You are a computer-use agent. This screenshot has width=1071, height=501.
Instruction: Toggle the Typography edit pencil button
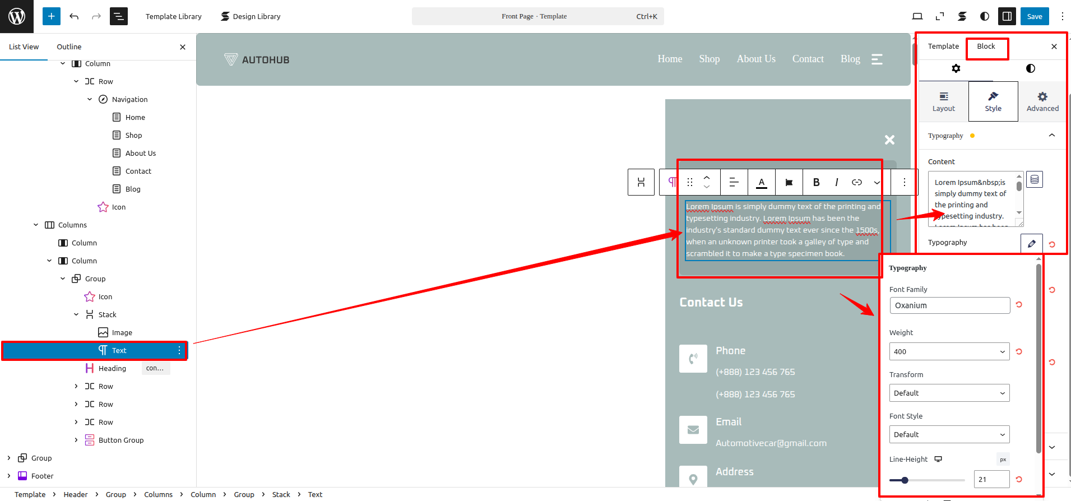pyautogui.click(x=1032, y=244)
